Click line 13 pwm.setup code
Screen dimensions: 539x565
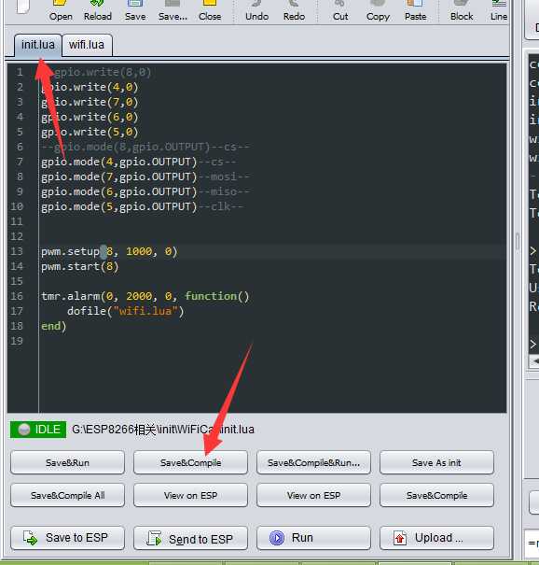click(109, 251)
